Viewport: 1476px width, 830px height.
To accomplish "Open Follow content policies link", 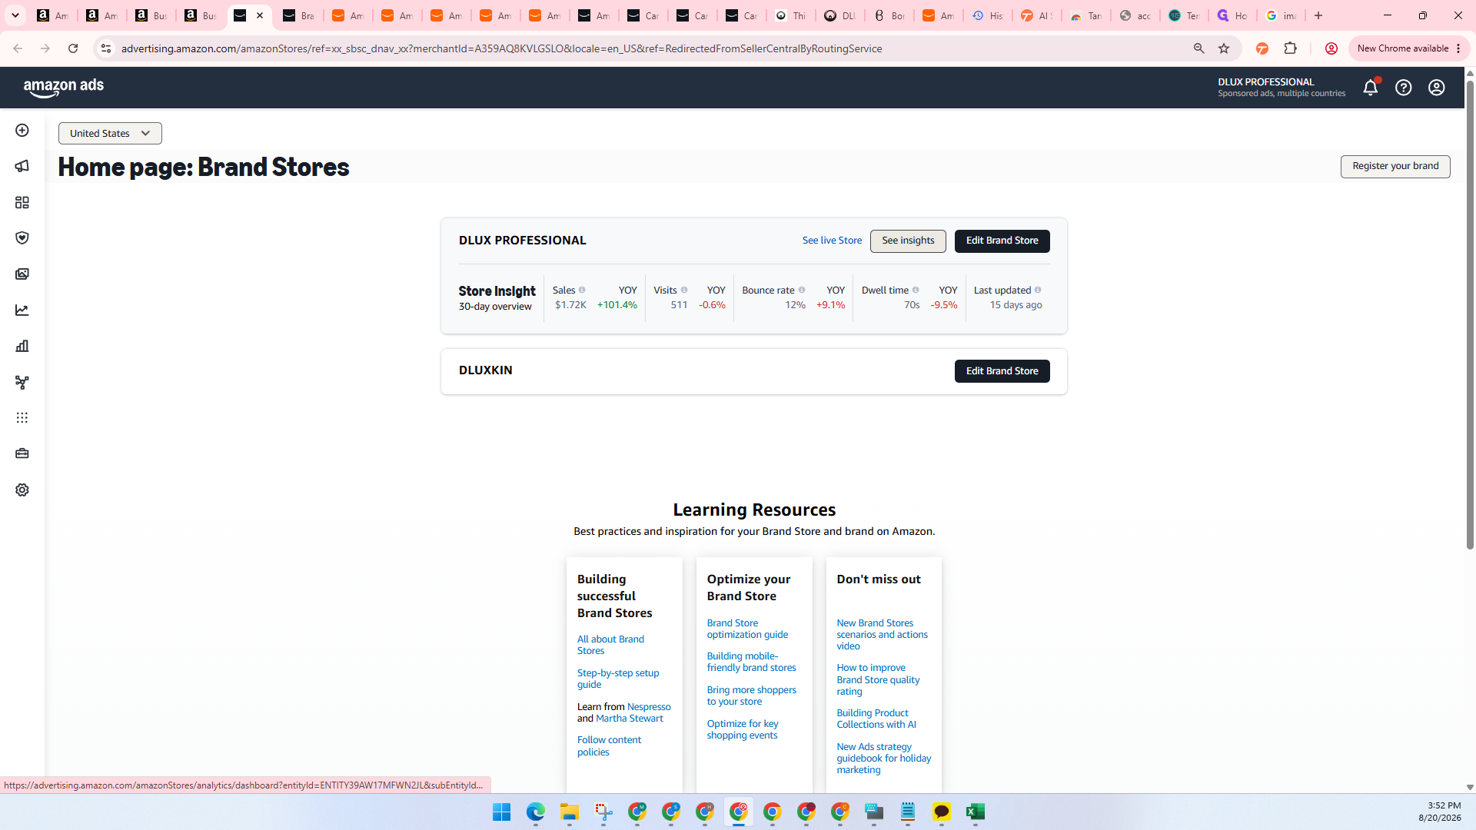I will (x=609, y=746).
